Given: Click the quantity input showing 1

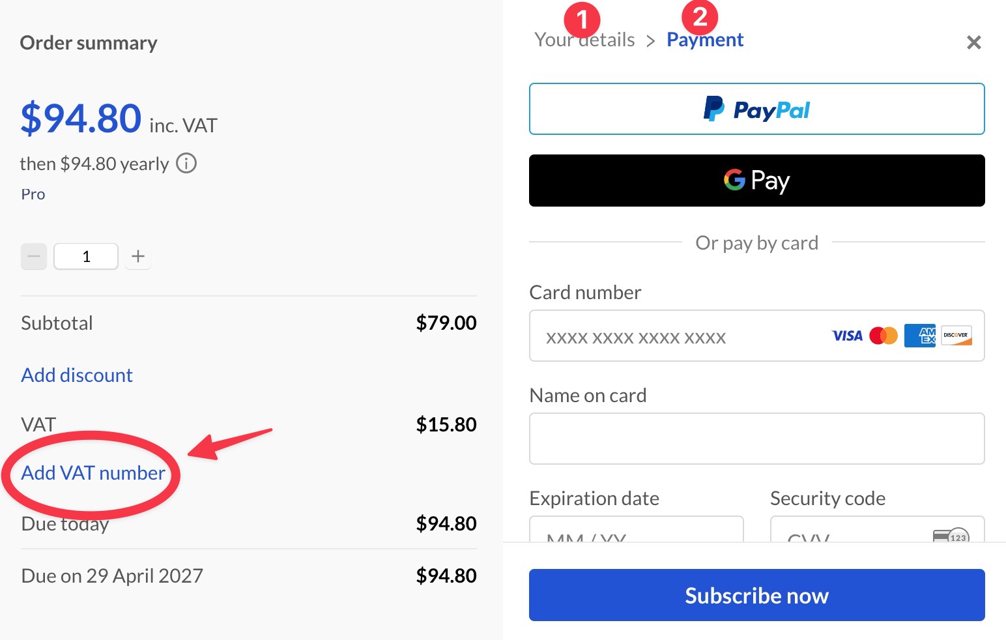Looking at the screenshot, I should tap(85, 256).
